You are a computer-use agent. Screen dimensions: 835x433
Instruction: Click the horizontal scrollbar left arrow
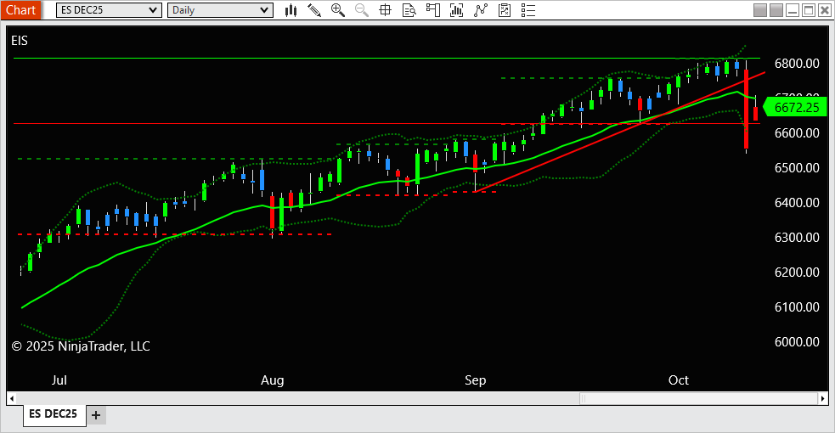pyautogui.click(x=12, y=398)
